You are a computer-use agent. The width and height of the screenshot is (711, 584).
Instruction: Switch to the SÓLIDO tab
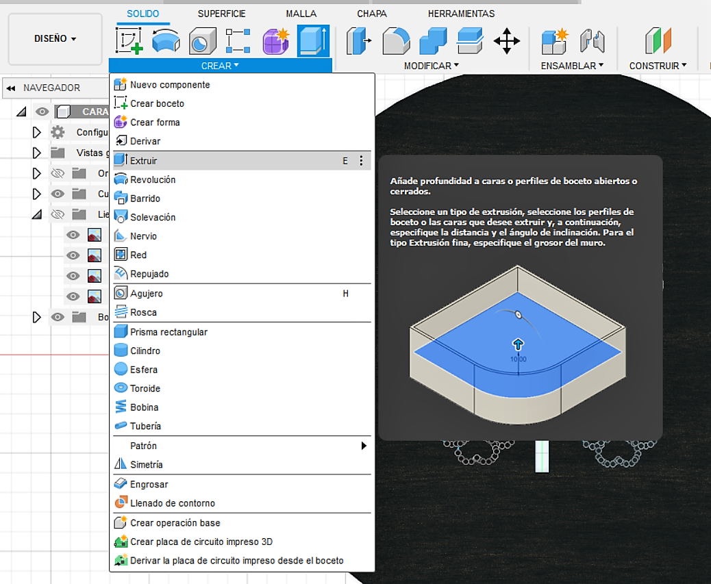click(x=143, y=14)
